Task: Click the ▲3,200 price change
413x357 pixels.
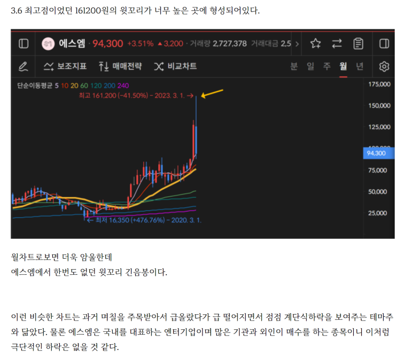Action: point(170,44)
